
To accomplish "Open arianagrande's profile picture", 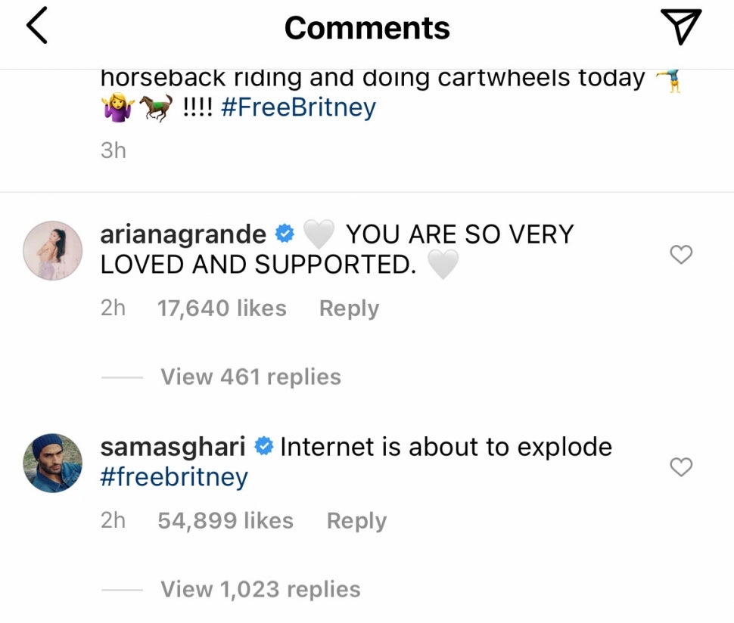I will 53,251.
